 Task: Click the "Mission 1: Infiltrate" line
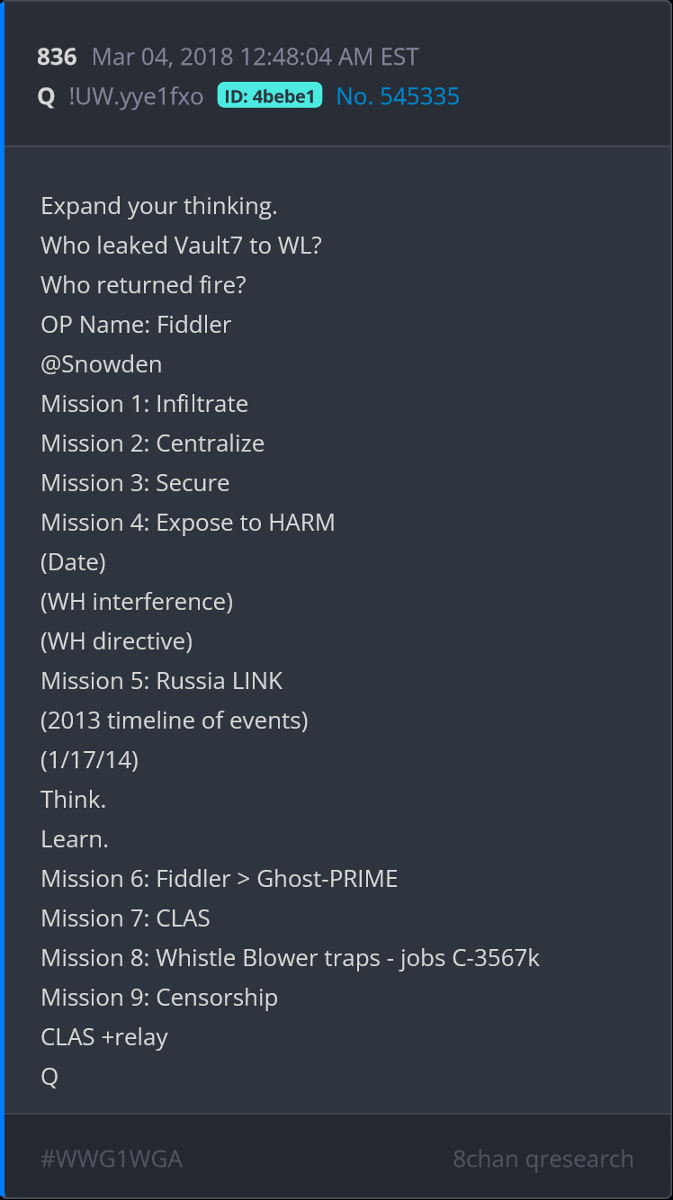pos(144,404)
